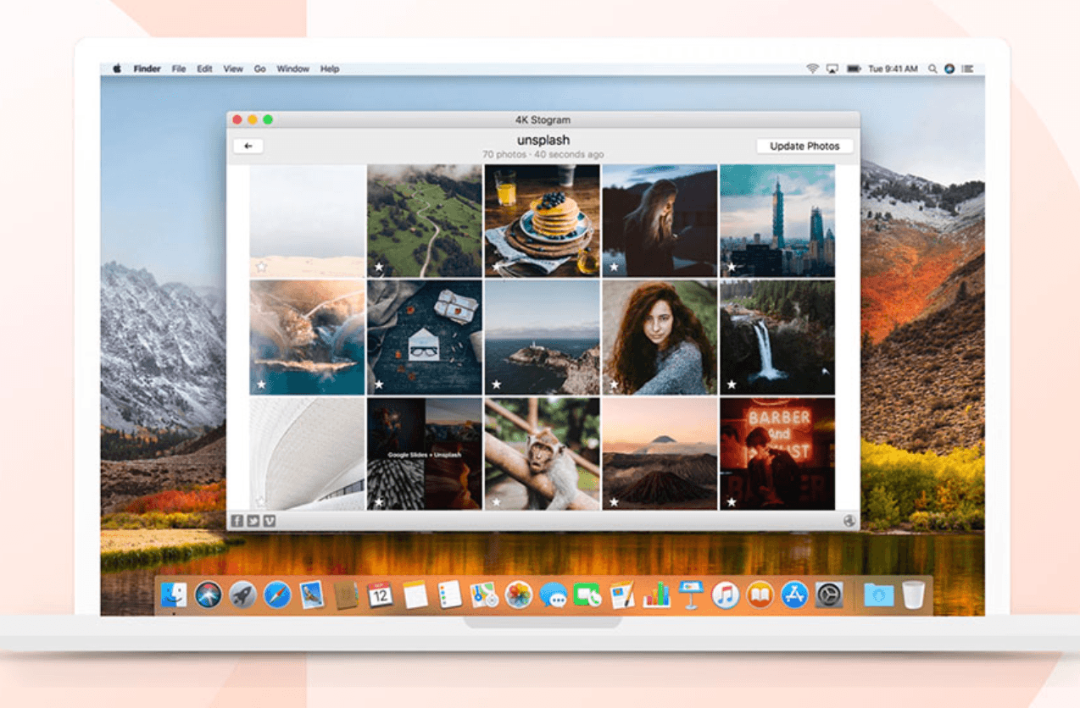Open Launchpad from the Dock

pyautogui.click(x=242, y=595)
